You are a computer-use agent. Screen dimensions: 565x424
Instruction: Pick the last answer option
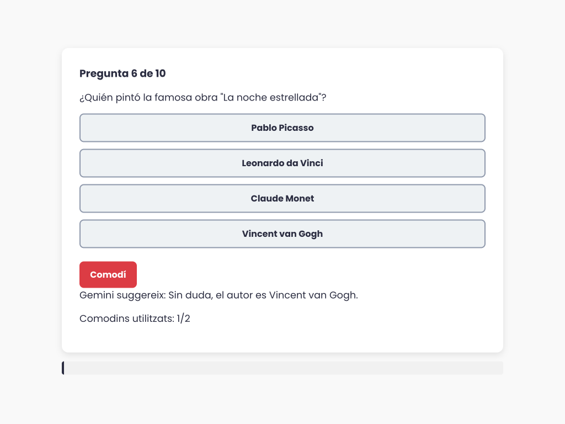coord(282,234)
